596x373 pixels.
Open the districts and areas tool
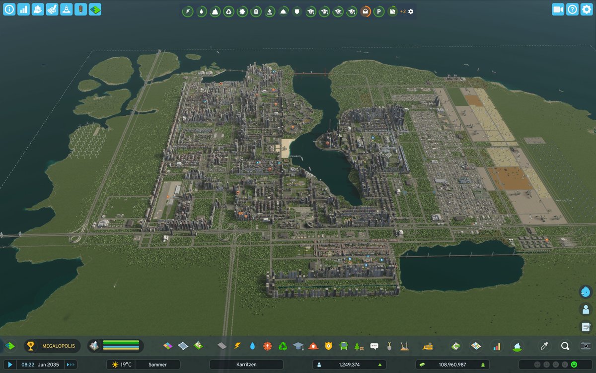[x=183, y=346]
